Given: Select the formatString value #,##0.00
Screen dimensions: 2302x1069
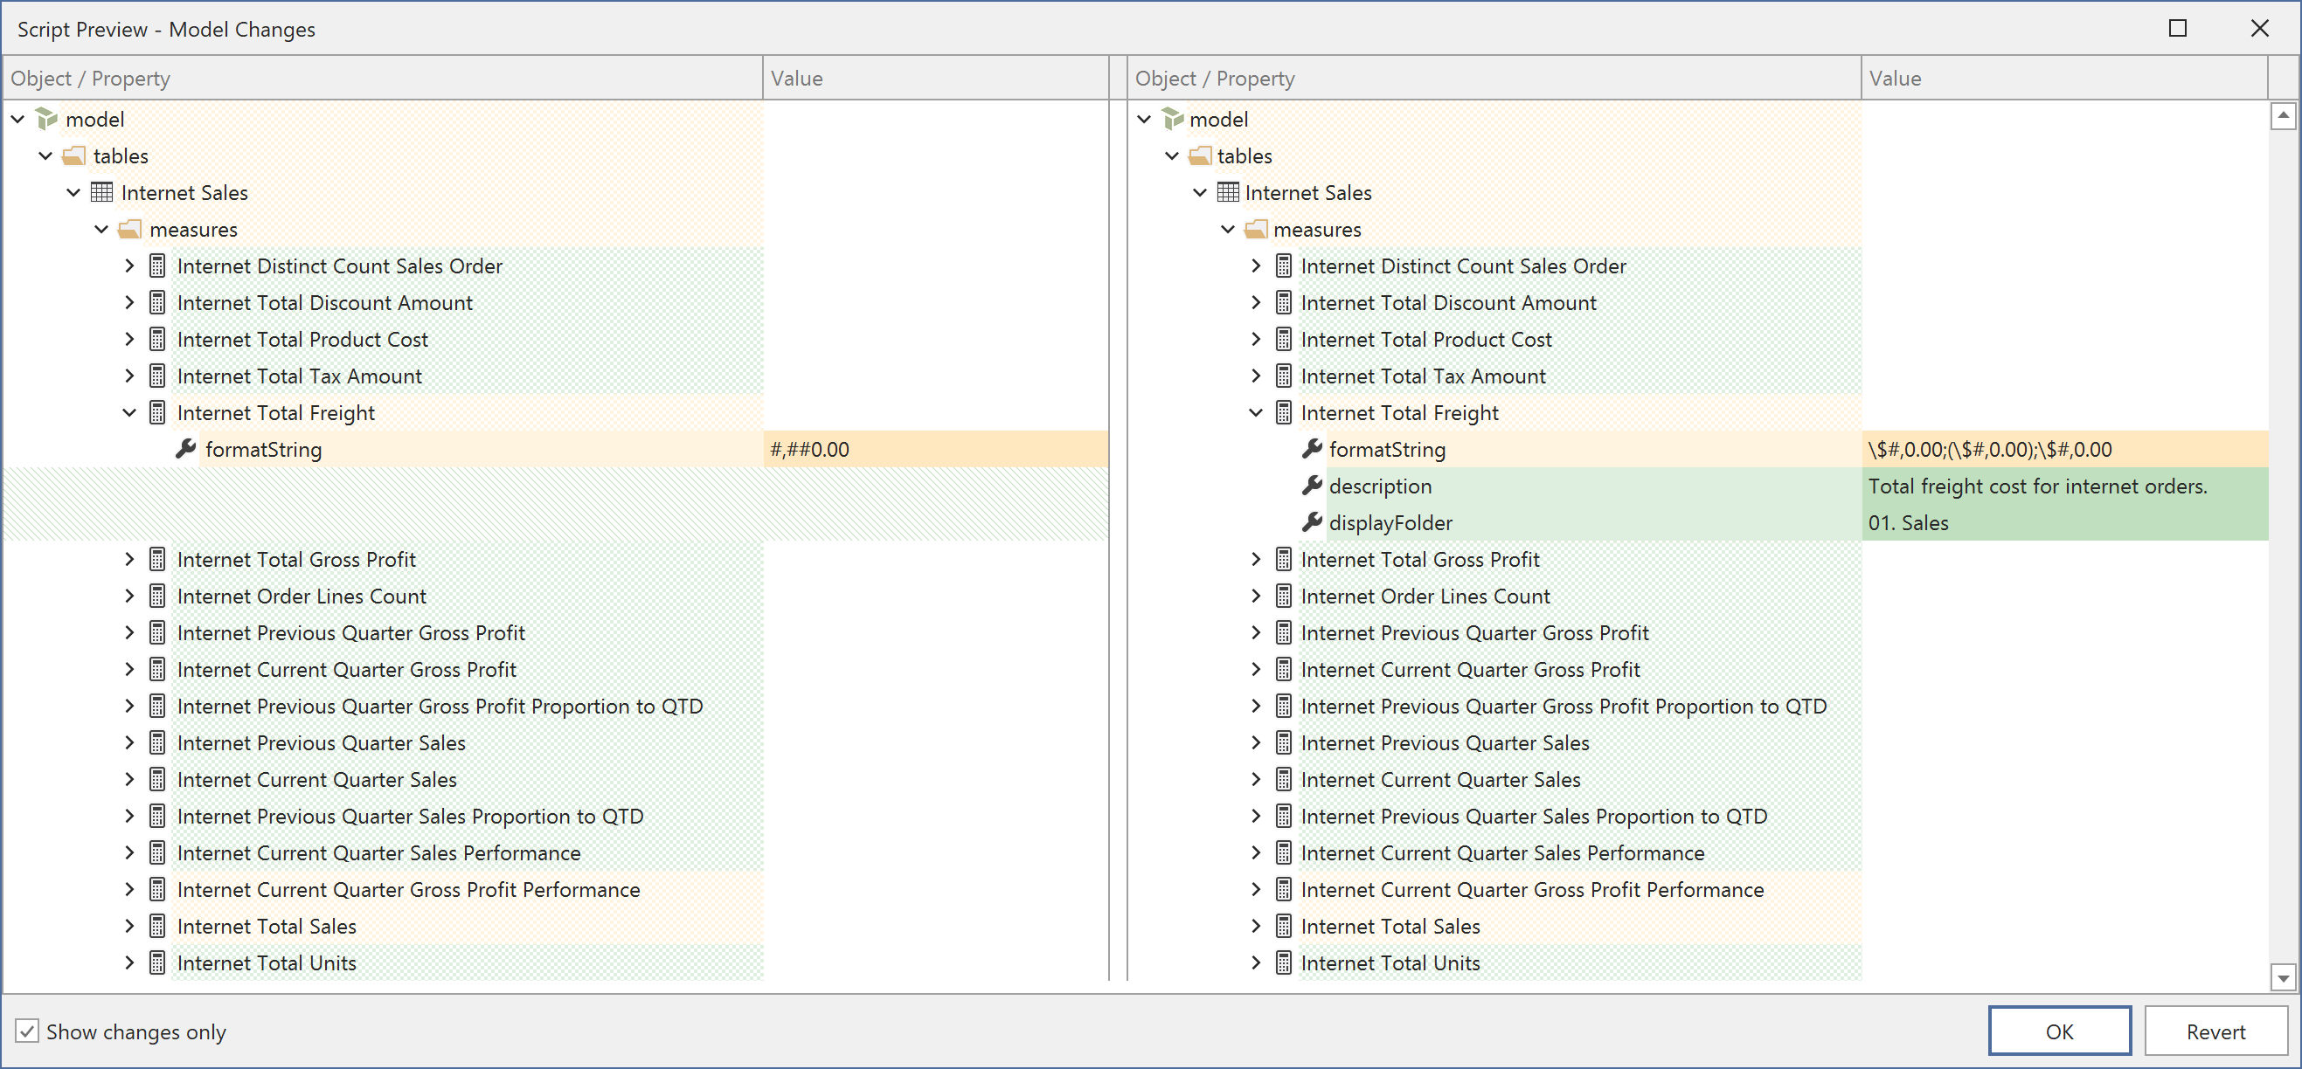Looking at the screenshot, I should (808, 449).
